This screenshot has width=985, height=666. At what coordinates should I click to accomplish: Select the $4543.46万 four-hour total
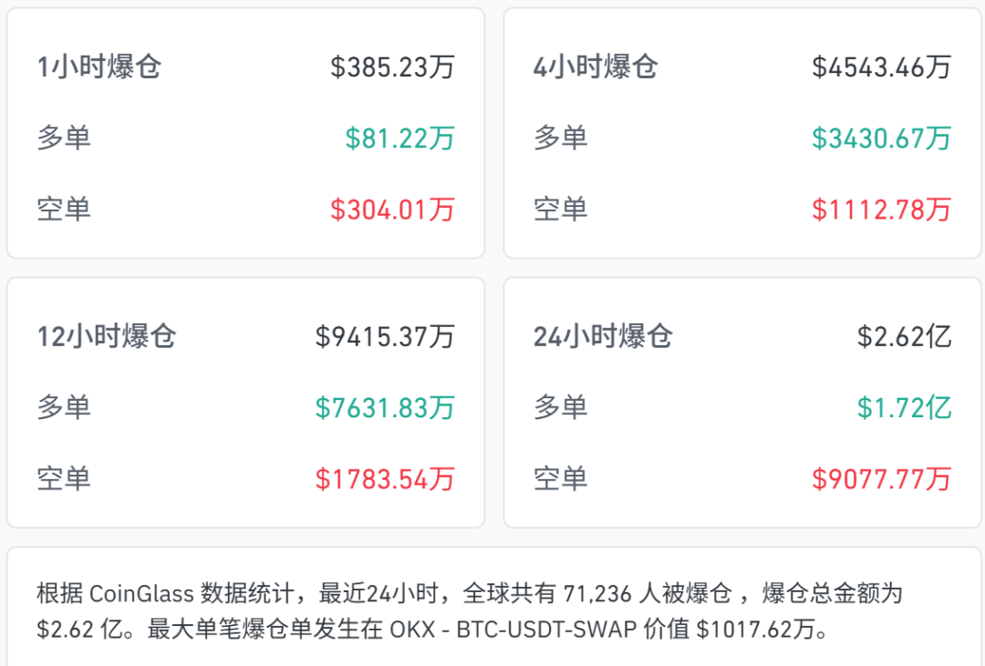coord(881,67)
